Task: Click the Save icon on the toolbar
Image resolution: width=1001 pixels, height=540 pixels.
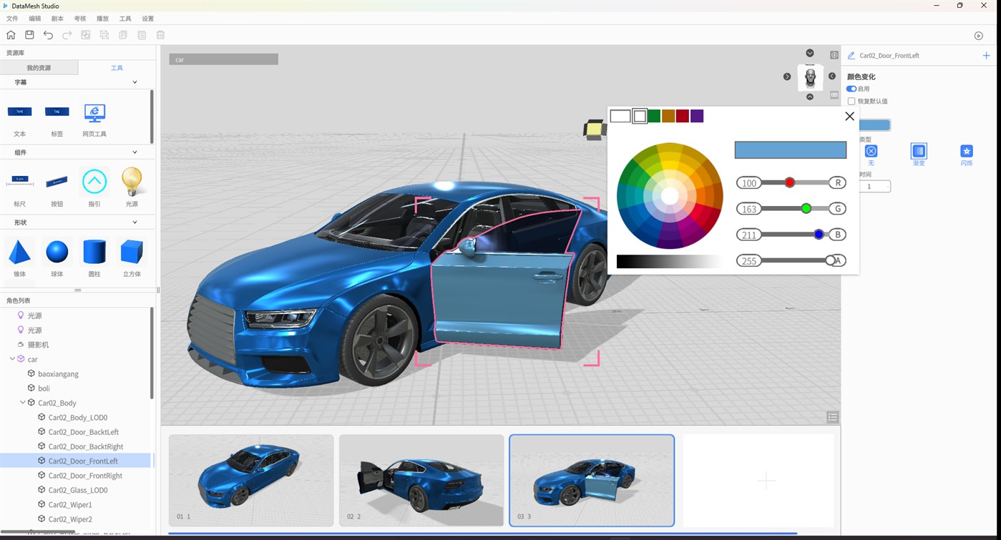Action: click(30, 35)
